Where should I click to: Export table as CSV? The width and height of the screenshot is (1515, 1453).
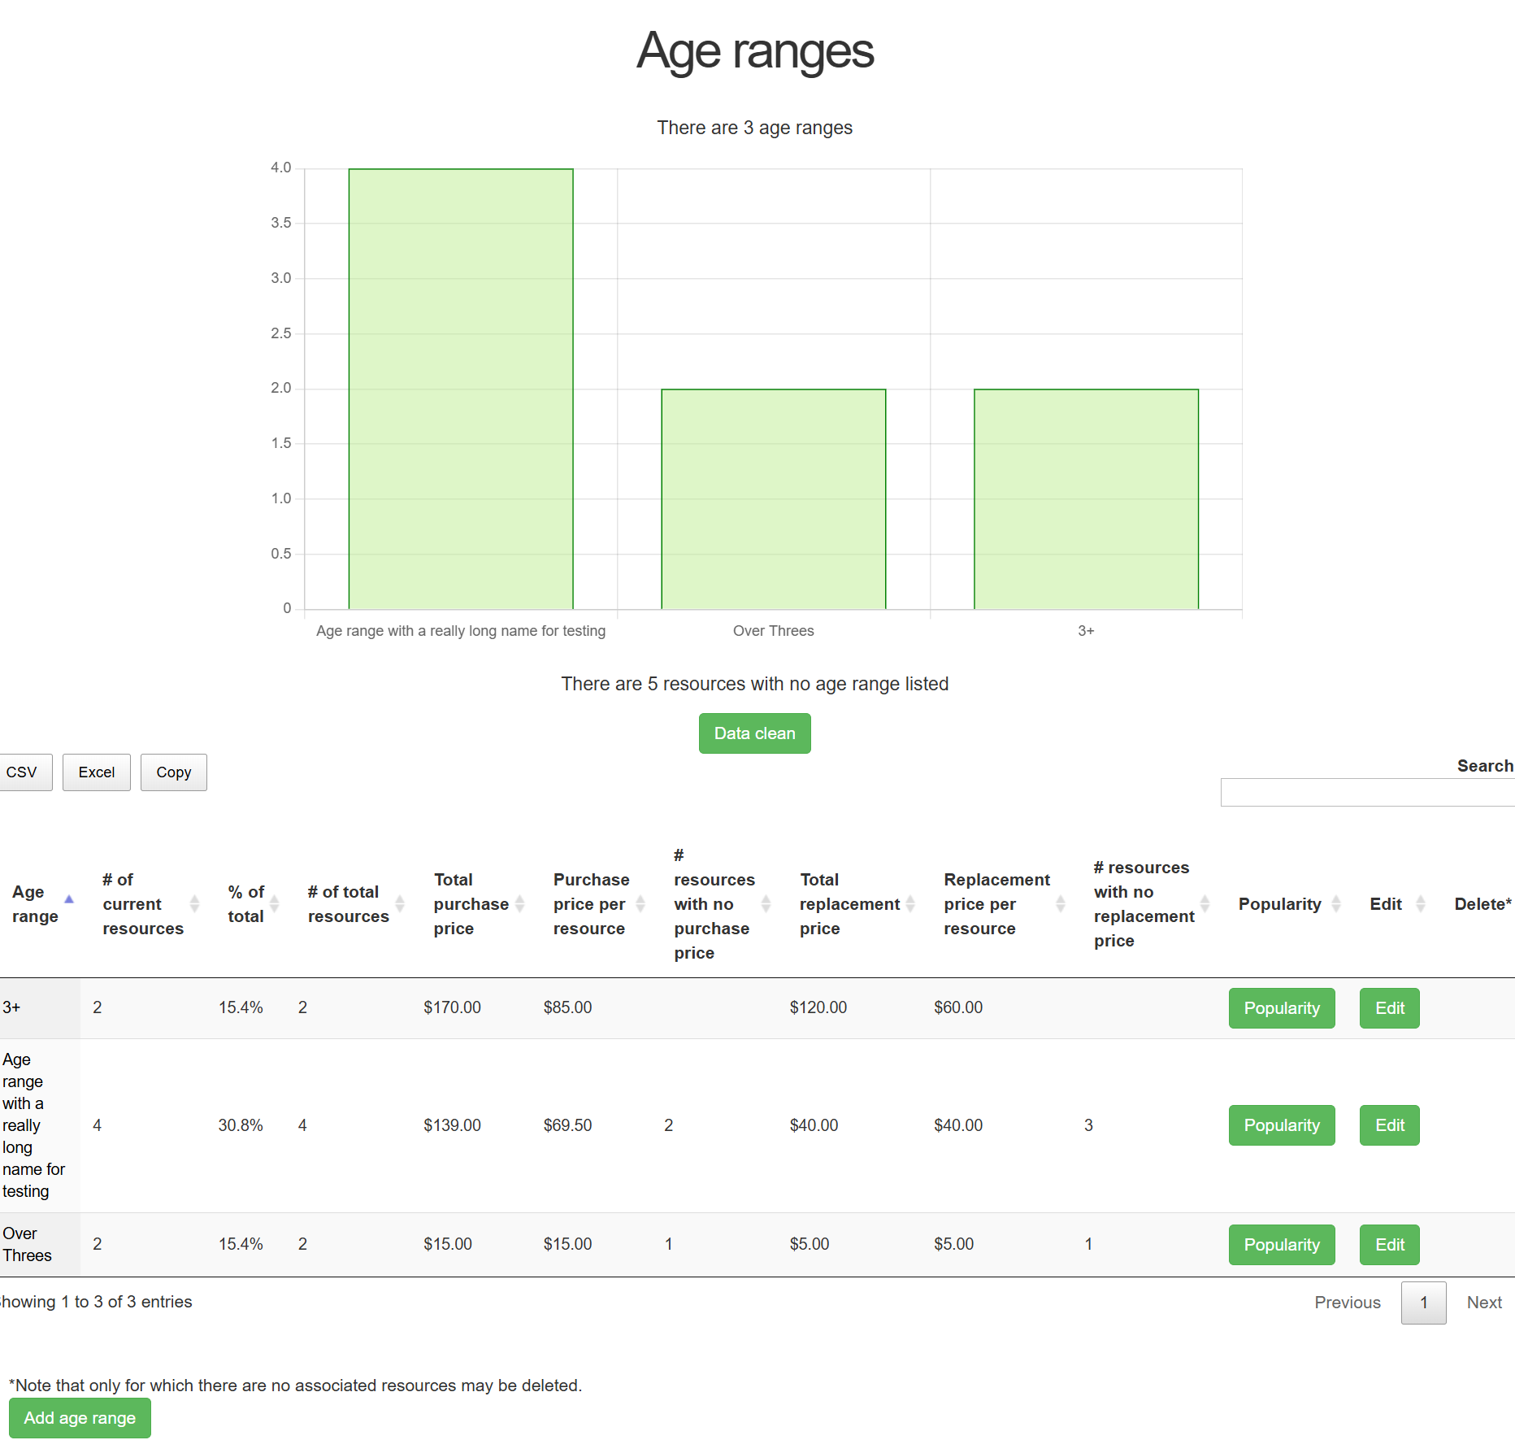22,772
